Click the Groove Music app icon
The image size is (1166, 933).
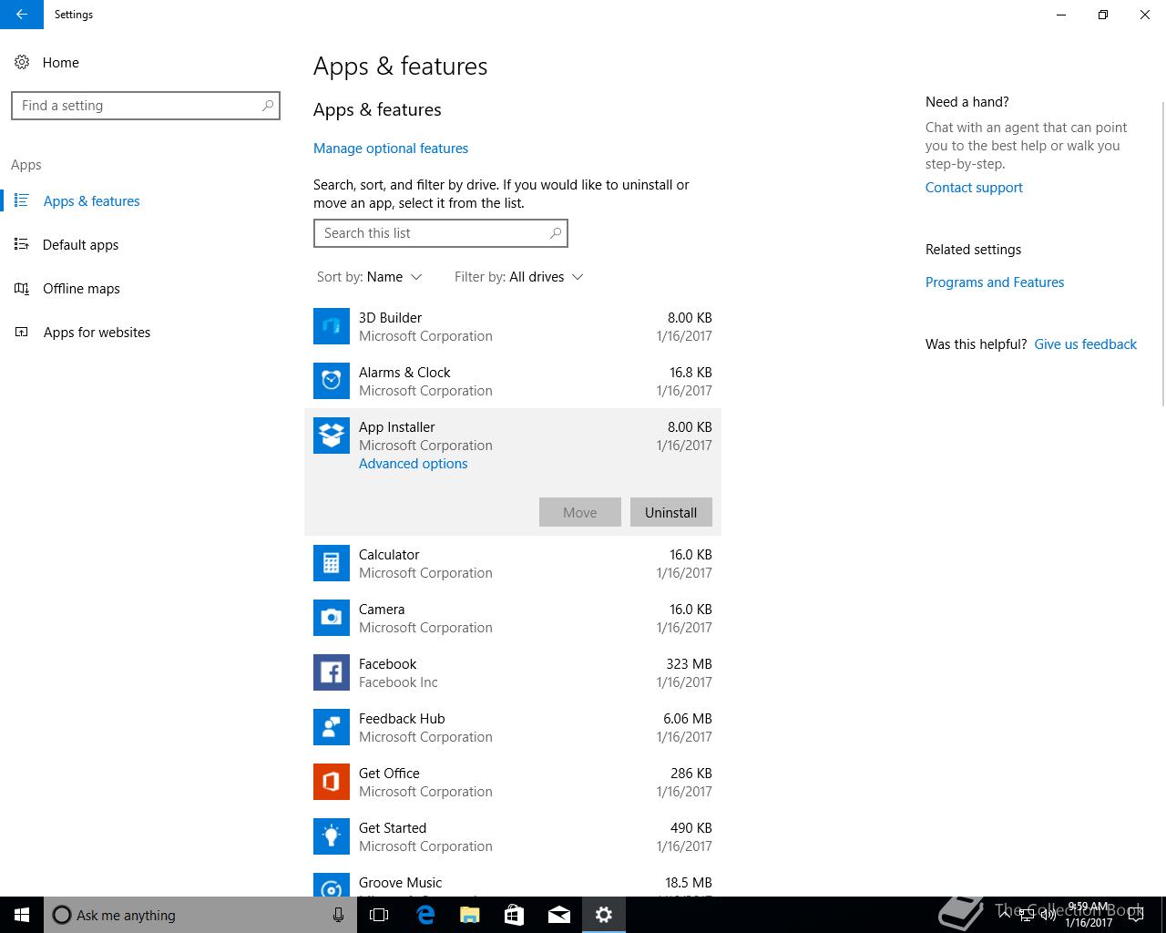[x=332, y=885]
